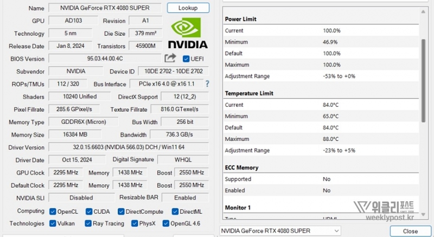434x237 pixels.
Task: Click the Temperature Limit section header
Action: click(x=249, y=93)
